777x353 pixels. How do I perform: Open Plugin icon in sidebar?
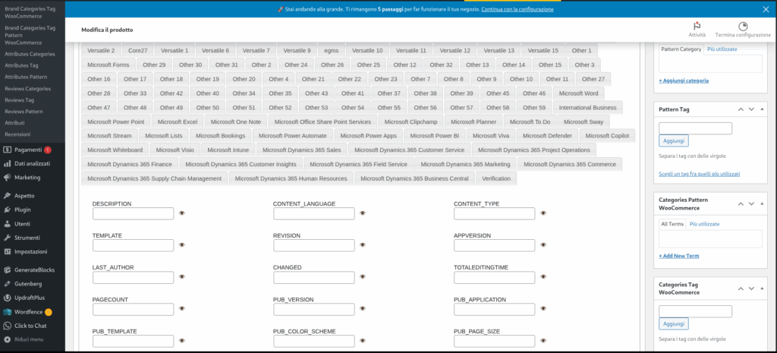[8, 210]
